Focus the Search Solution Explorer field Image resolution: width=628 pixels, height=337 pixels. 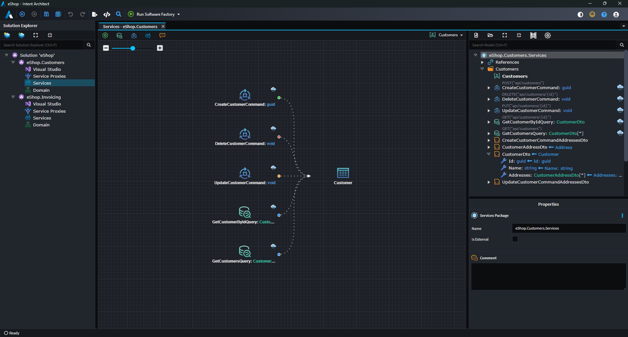[x=43, y=45]
